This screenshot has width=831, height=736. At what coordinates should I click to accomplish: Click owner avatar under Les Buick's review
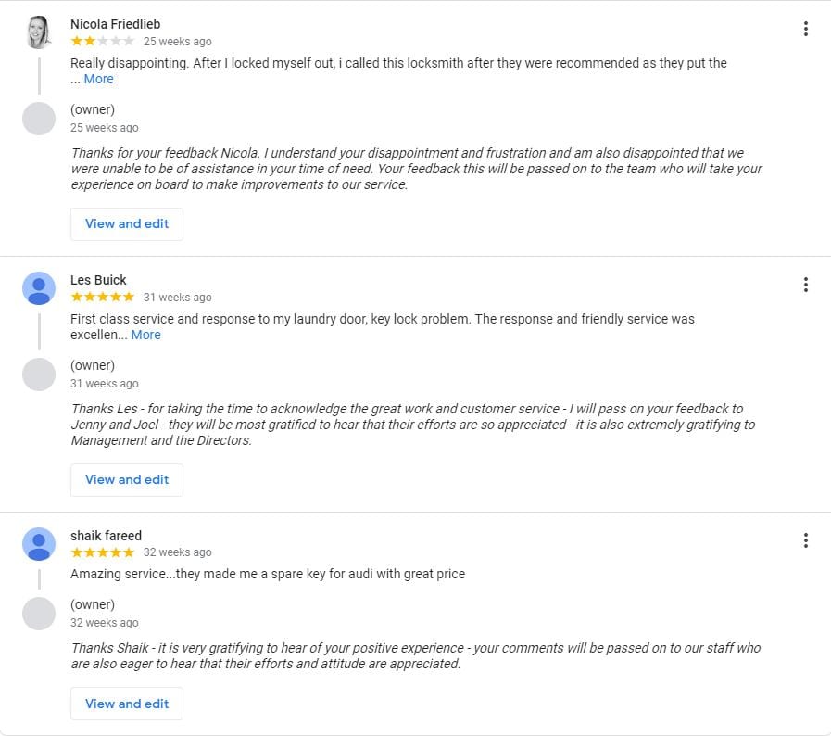coord(39,374)
